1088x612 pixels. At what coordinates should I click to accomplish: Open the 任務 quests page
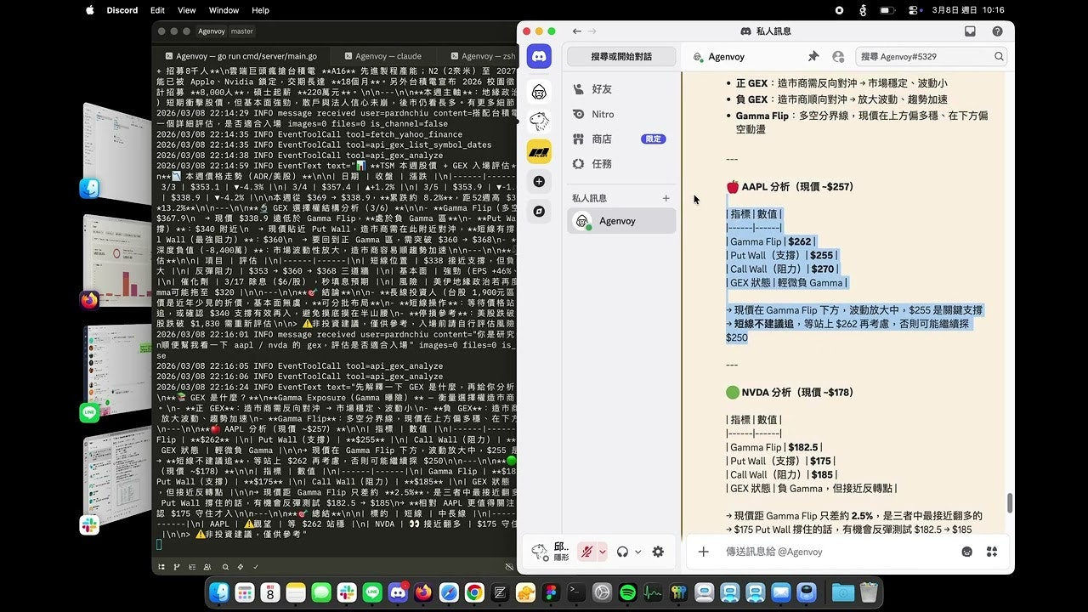603,163
